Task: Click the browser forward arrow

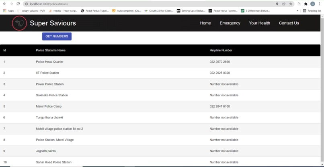Action: [11, 4]
